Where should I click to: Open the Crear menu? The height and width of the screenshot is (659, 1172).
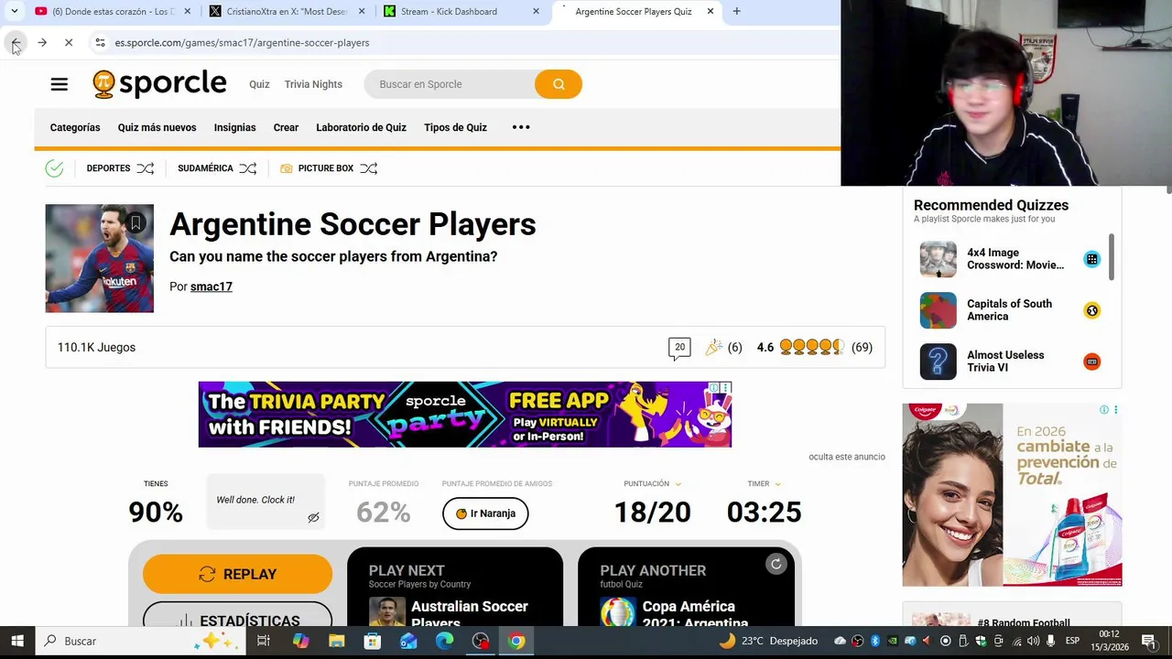pyautogui.click(x=286, y=127)
